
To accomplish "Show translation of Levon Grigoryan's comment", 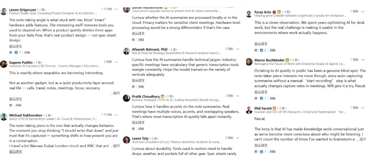I will click(x=16, y=46).
